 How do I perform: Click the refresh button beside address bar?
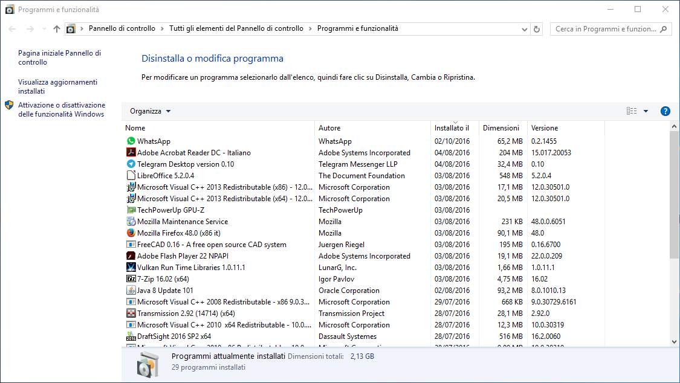[537, 29]
